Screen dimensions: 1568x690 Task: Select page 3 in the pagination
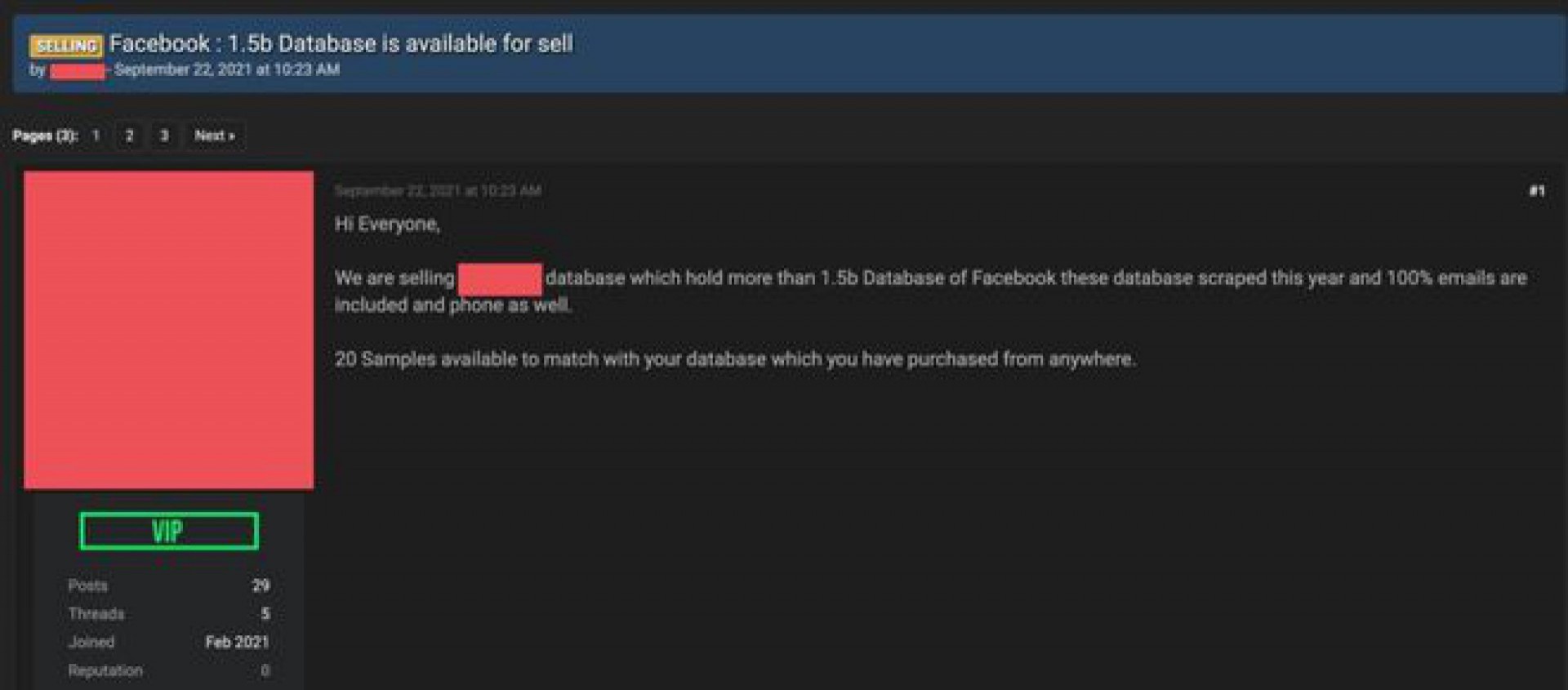164,136
